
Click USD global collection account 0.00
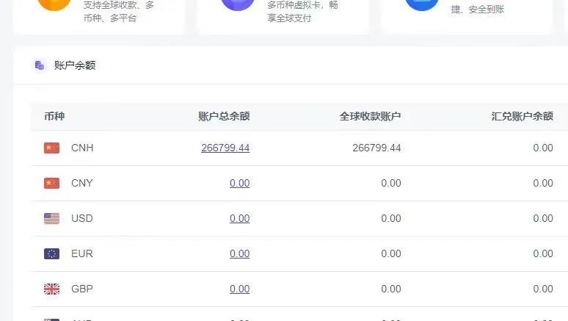tap(391, 218)
